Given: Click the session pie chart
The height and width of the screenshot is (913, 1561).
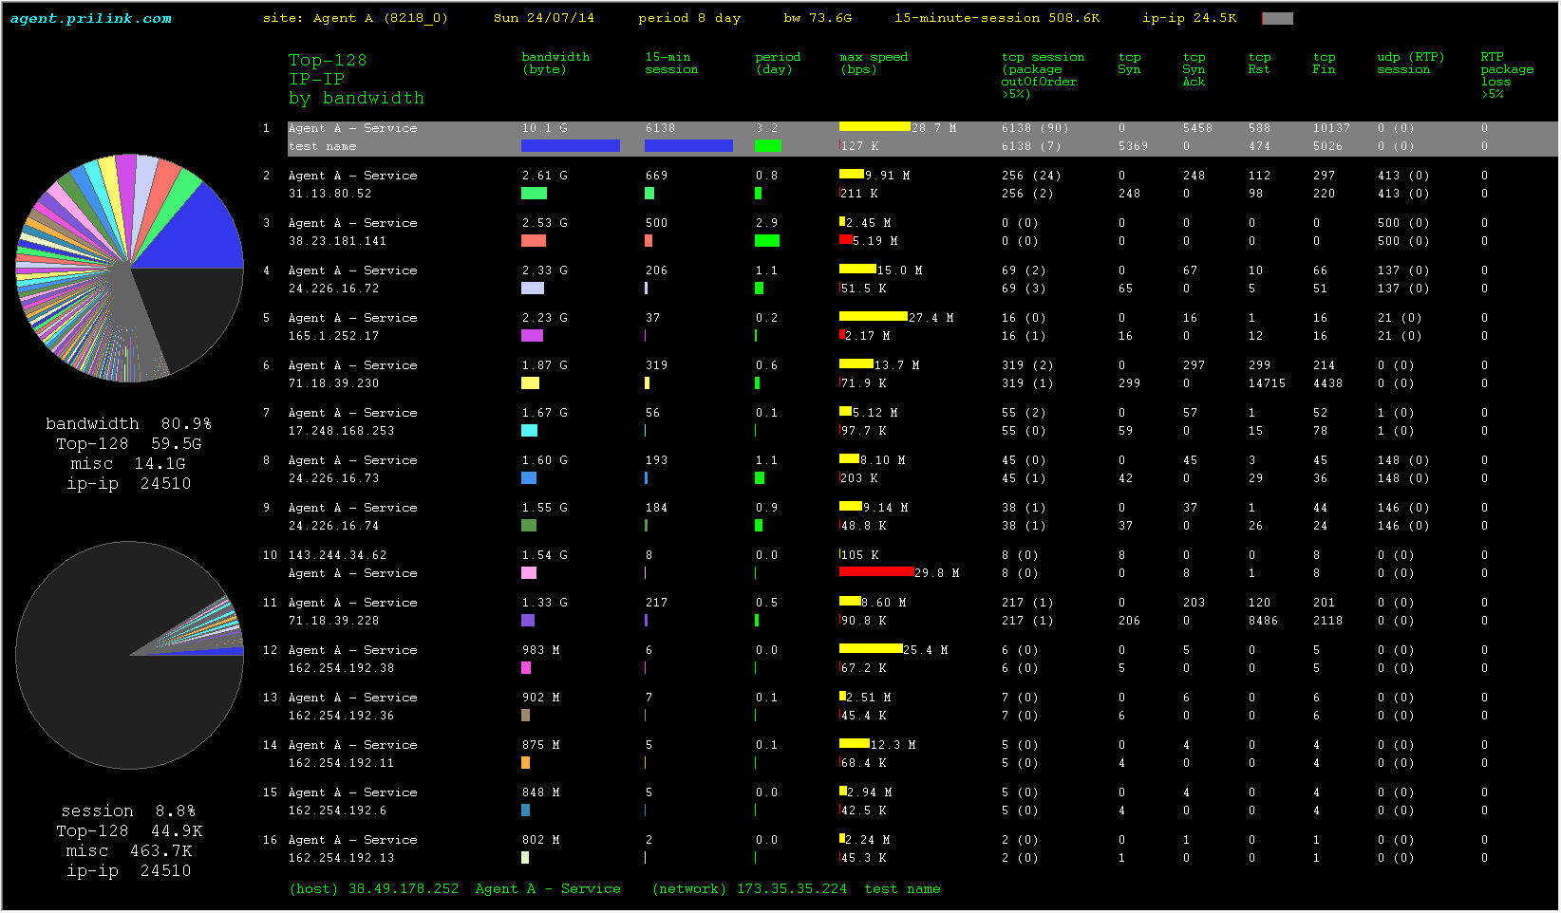Looking at the screenshot, I should [130, 655].
